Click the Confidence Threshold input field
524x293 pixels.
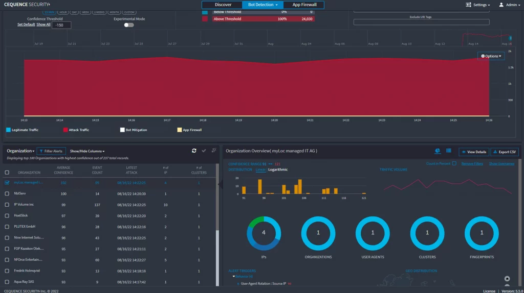pyautogui.click(x=61, y=25)
